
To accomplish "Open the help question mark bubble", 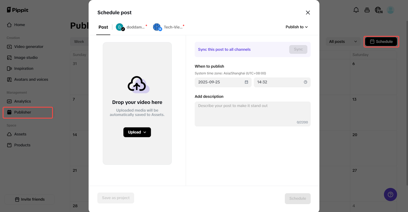I will [390, 194].
